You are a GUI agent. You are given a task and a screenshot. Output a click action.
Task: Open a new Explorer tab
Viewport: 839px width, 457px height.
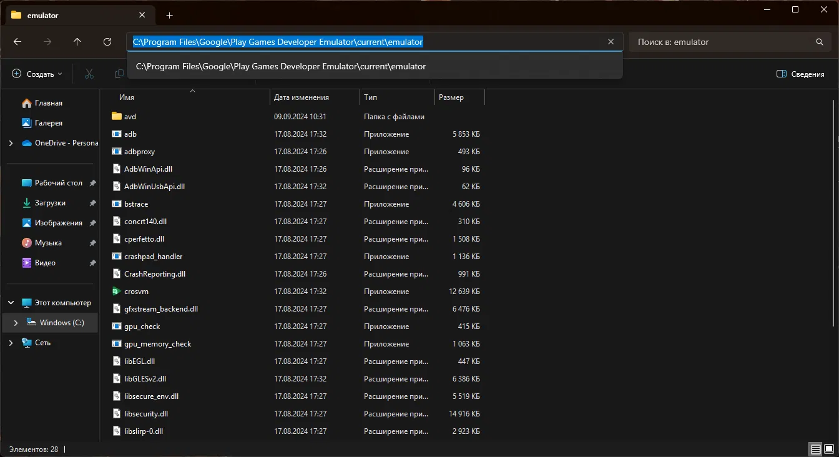(169, 15)
